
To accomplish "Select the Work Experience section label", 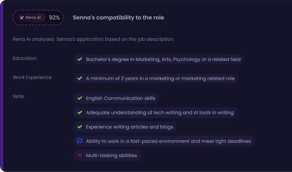I will 32,77.
